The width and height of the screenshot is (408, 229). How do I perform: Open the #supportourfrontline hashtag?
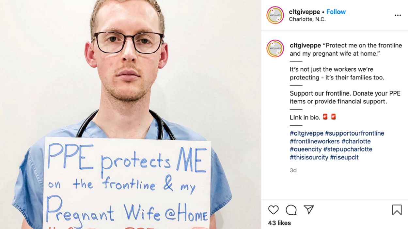click(354, 133)
